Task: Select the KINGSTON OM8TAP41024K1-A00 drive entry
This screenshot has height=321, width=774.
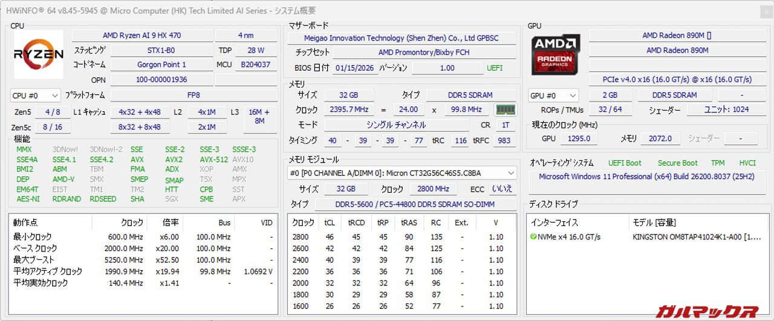Action: [697, 237]
